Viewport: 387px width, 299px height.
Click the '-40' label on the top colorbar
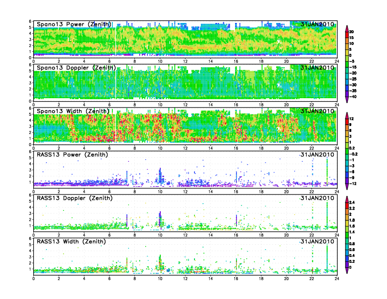click(353, 97)
